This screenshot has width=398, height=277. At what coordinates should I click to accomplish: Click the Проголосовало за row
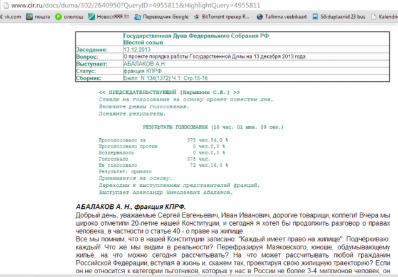click(x=163, y=140)
